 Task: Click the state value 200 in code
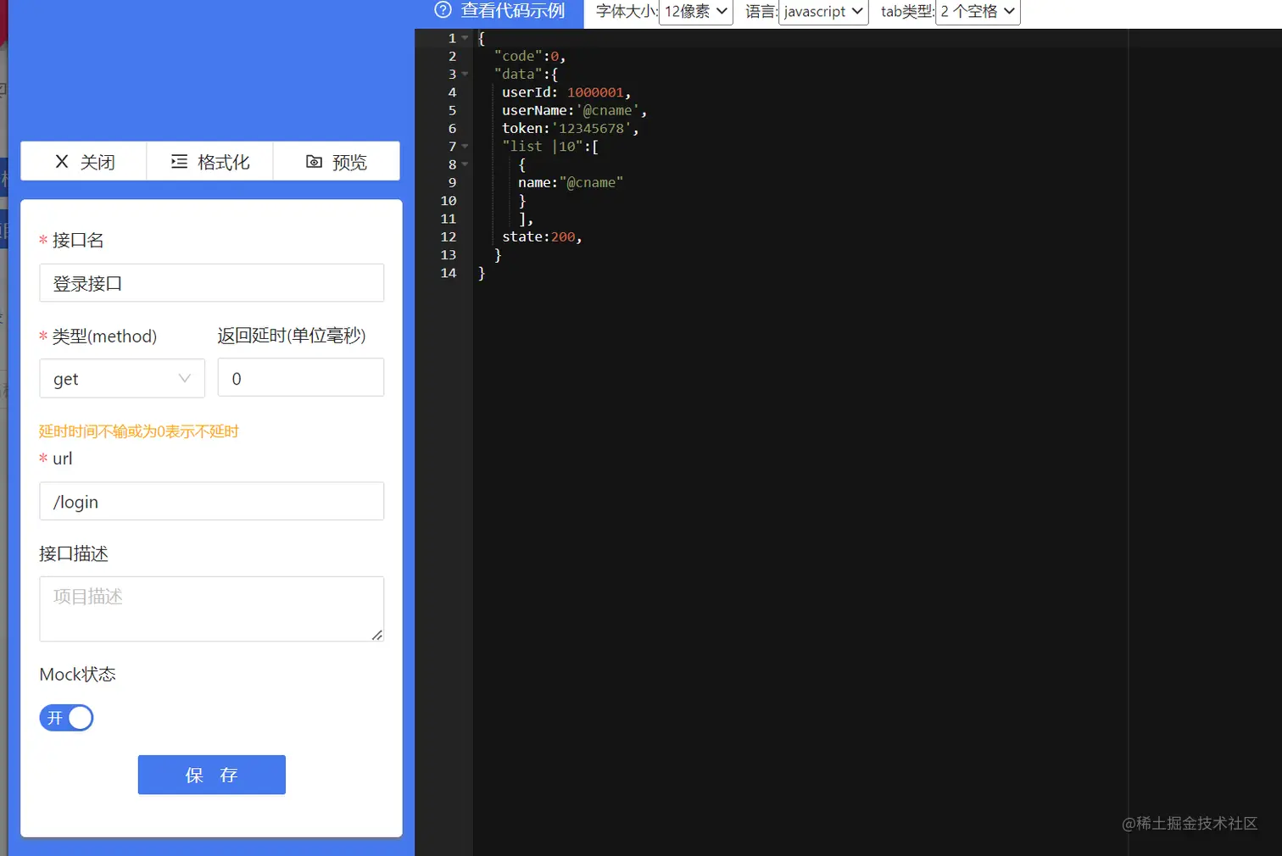(563, 237)
